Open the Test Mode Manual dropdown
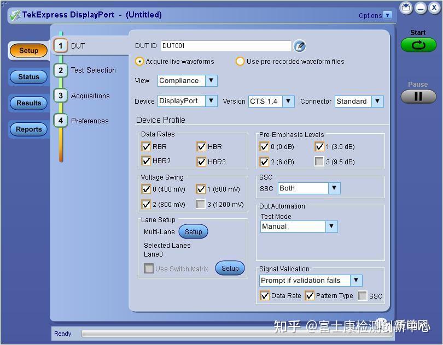The width and height of the screenshot is (443, 345). point(331,226)
